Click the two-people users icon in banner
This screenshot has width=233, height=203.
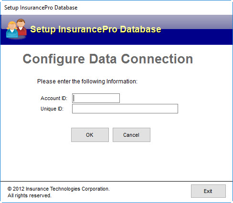tap(16, 29)
